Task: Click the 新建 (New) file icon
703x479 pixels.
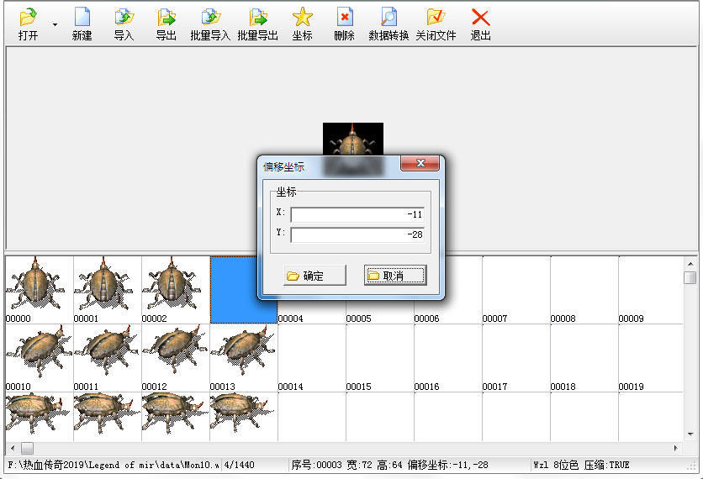Action: (82, 18)
